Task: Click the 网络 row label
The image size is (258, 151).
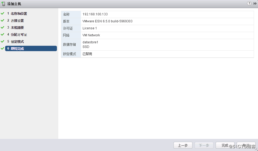Action: [66, 35]
